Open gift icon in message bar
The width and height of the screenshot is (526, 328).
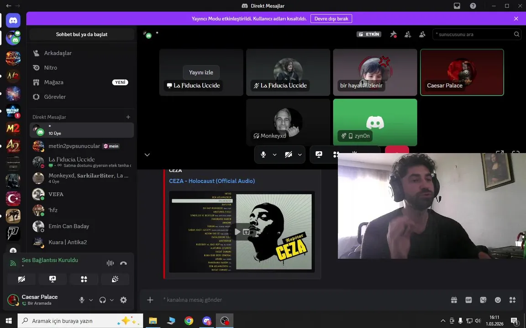pyautogui.click(x=454, y=300)
